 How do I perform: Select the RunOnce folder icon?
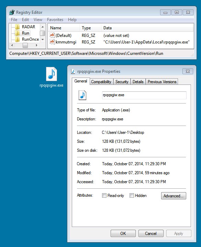click(x=18, y=39)
